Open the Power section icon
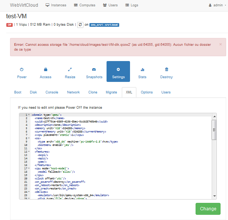Screen dimensions: 228x220 click(x=22, y=70)
